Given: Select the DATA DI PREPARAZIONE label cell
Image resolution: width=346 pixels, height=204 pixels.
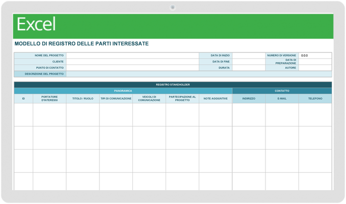Looking at the screenshot, I should coord(282,62).
